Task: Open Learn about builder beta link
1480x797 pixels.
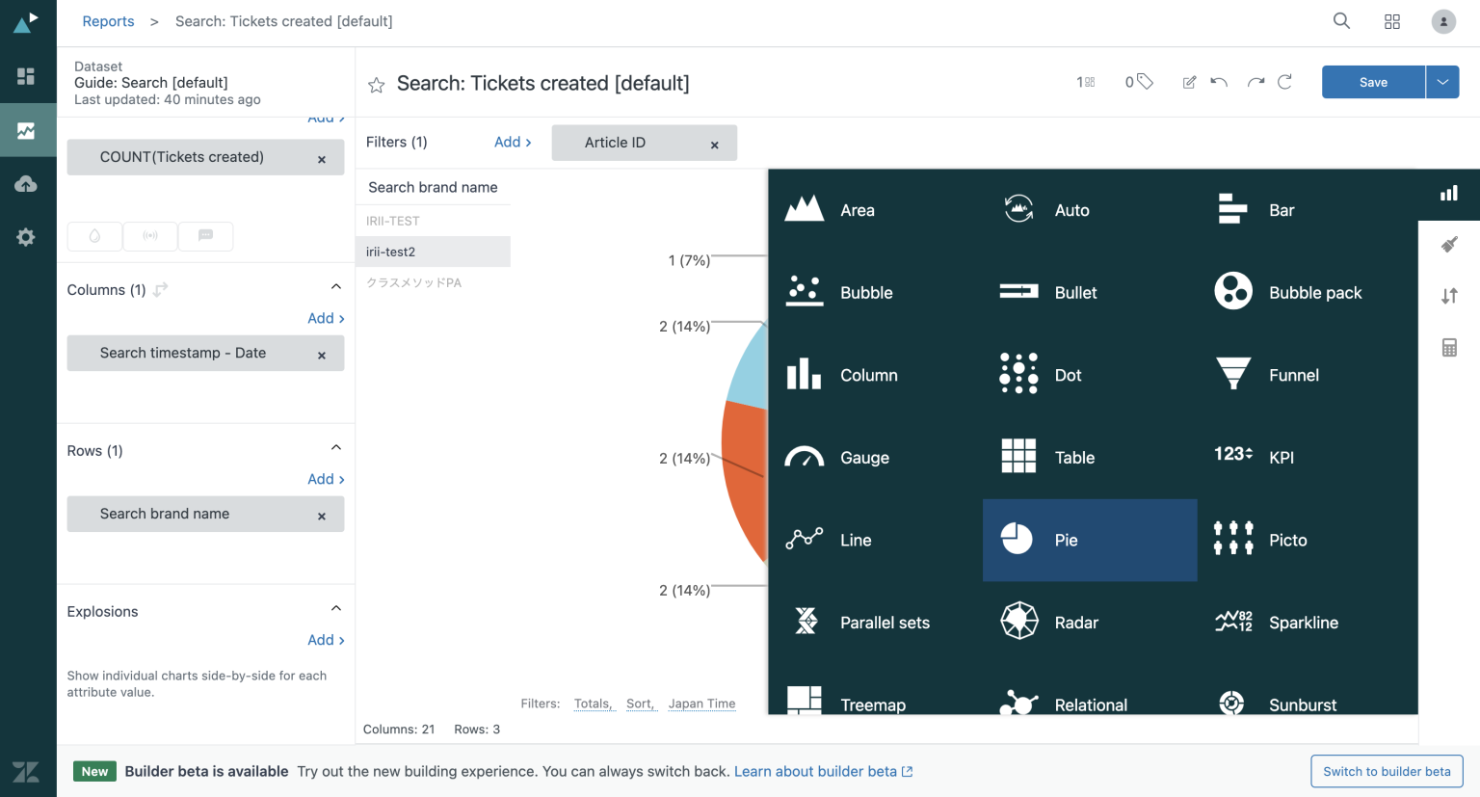Action: click(x=823, y=771)
